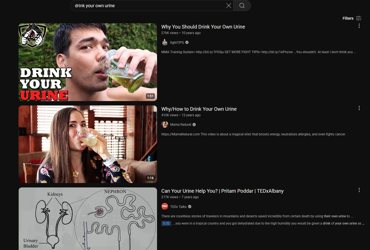Open more options for Mama Natural video
Screen dimensions: 370x250
[359, 108]
